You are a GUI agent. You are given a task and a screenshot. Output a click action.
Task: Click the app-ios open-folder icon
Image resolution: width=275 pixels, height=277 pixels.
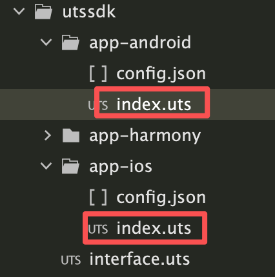pos(70,166)
